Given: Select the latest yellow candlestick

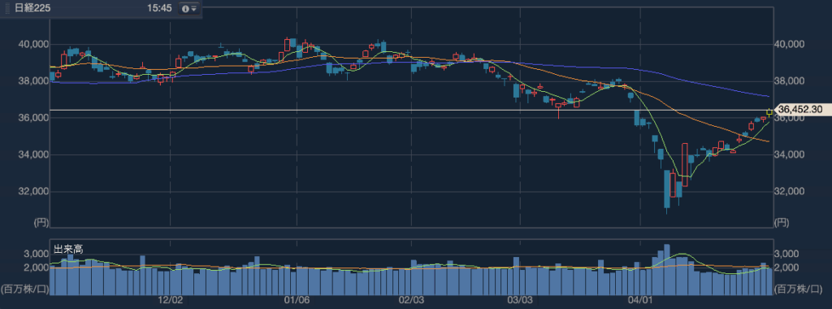Looking at the screenshot, I should point(769,112).
